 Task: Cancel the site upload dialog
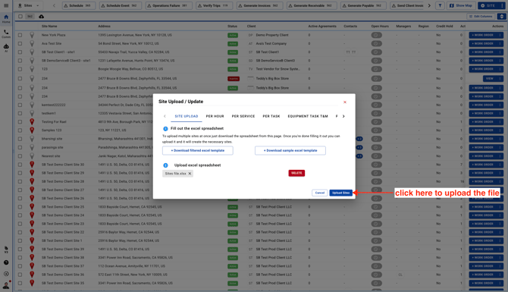pos(320,193)
